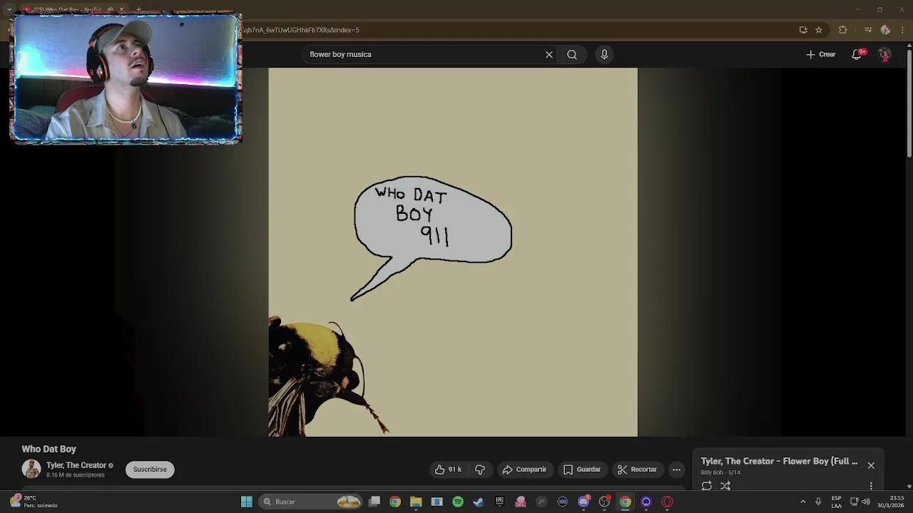Open Chrome three-dot menu
913x513 pixels.
pos(903,30)
